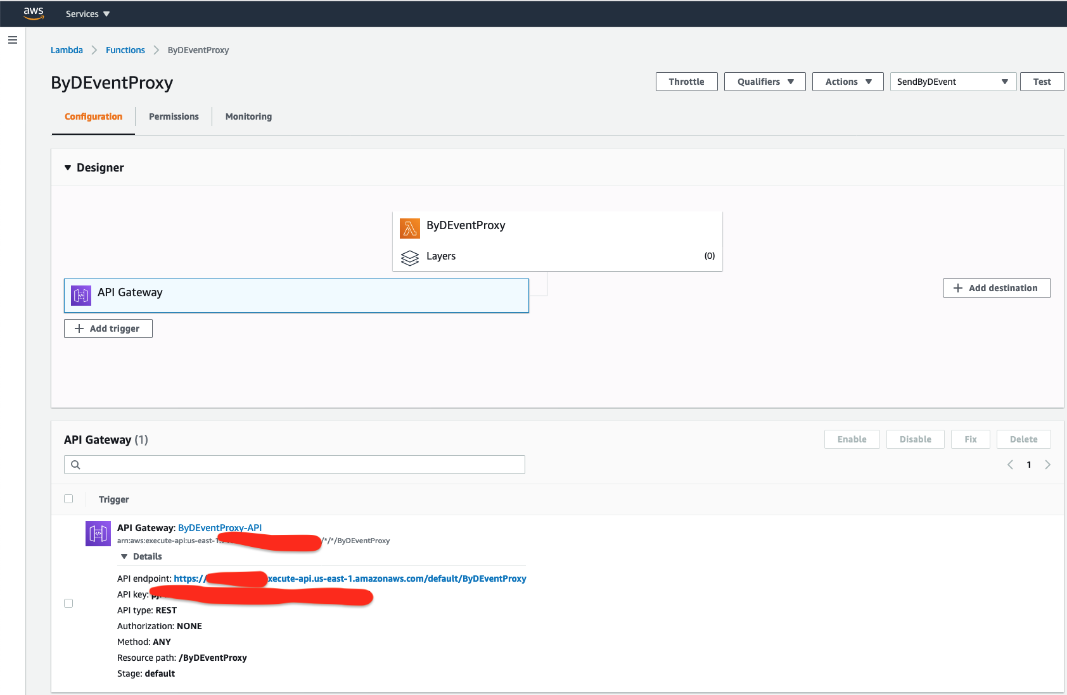This screenshot has height=695, width=1067.
Task: Focus the trigger search field
Action: [x=295, y=465]
